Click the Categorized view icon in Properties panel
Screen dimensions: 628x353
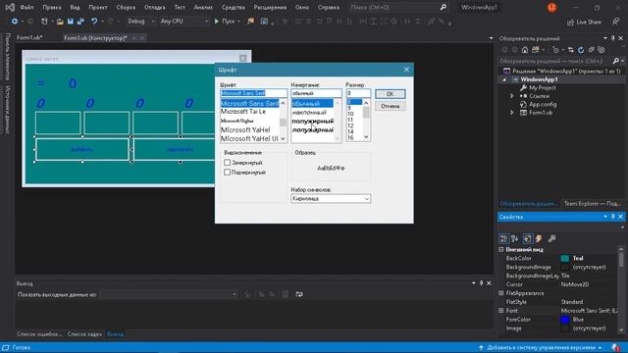tap(503, 239)
